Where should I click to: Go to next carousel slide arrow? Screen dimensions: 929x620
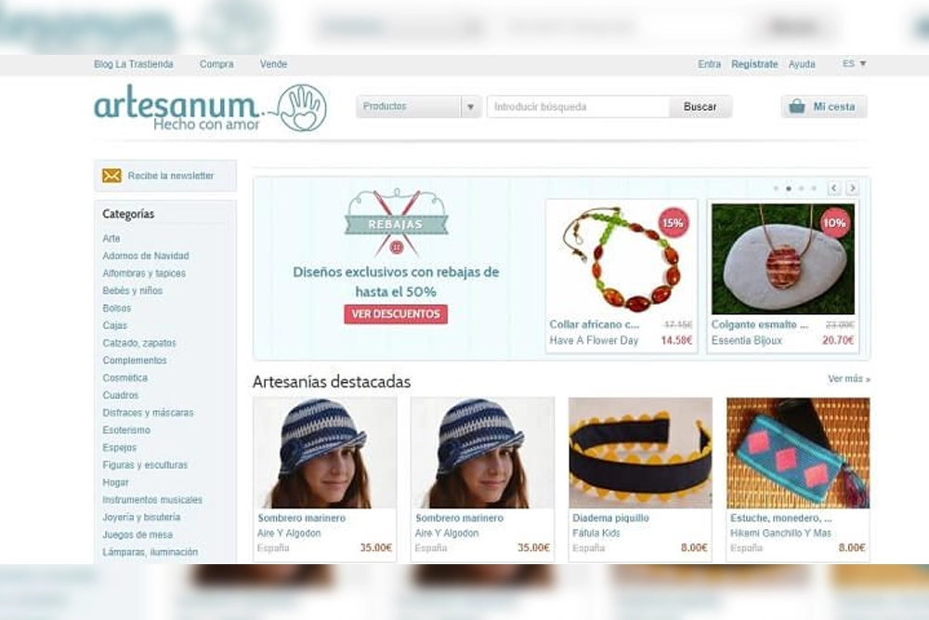tap(852, 188)
